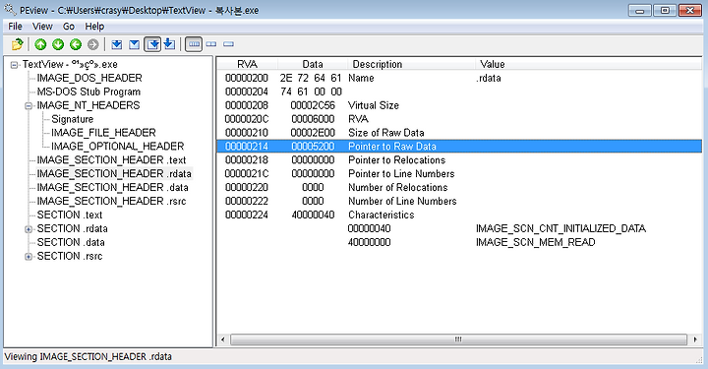Open the Go menu
Screen dimensions: 708x369
69,27
